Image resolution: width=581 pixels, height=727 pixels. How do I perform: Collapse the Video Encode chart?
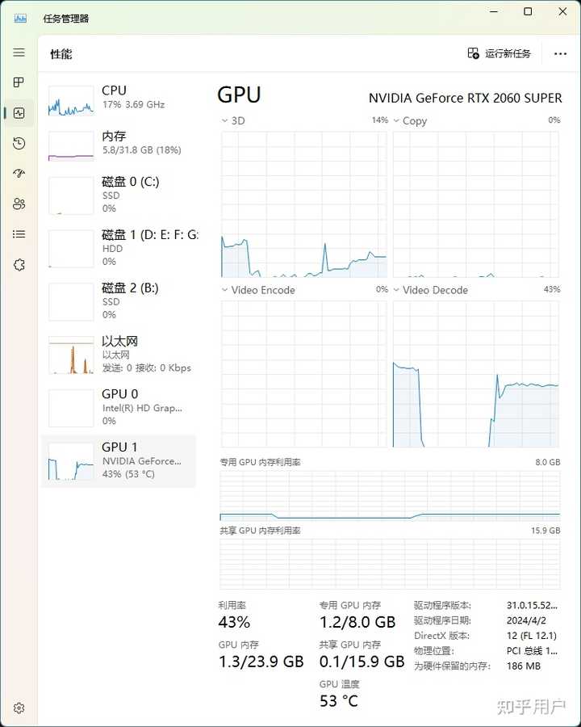224,290
